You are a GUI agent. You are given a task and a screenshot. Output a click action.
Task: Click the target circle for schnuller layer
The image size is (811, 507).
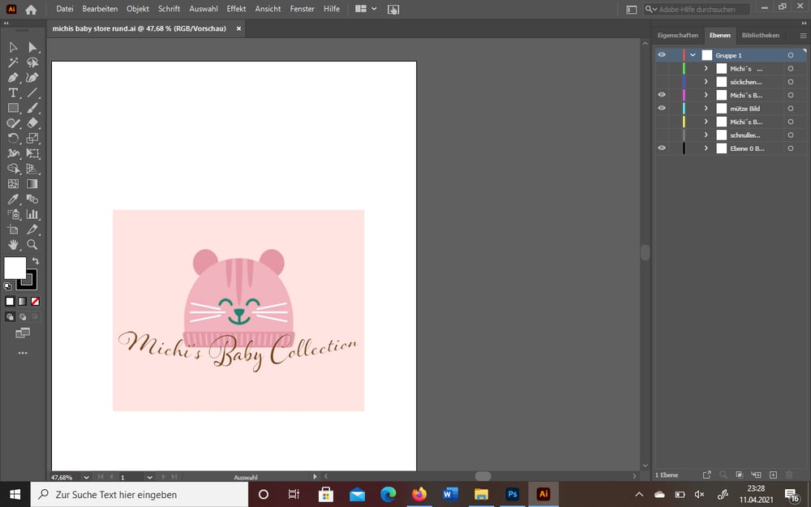[790, 135]
